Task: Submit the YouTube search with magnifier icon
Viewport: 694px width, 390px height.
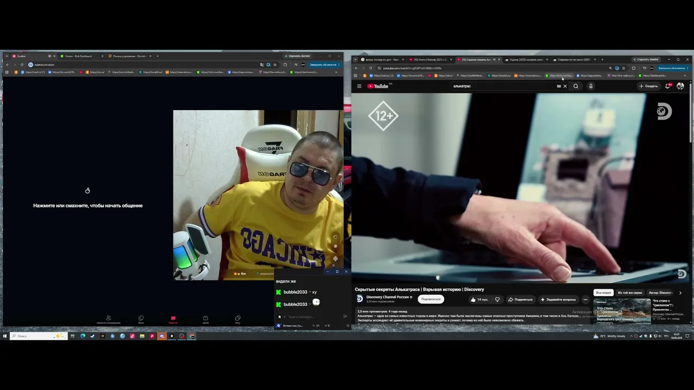Action: (576, 86)
